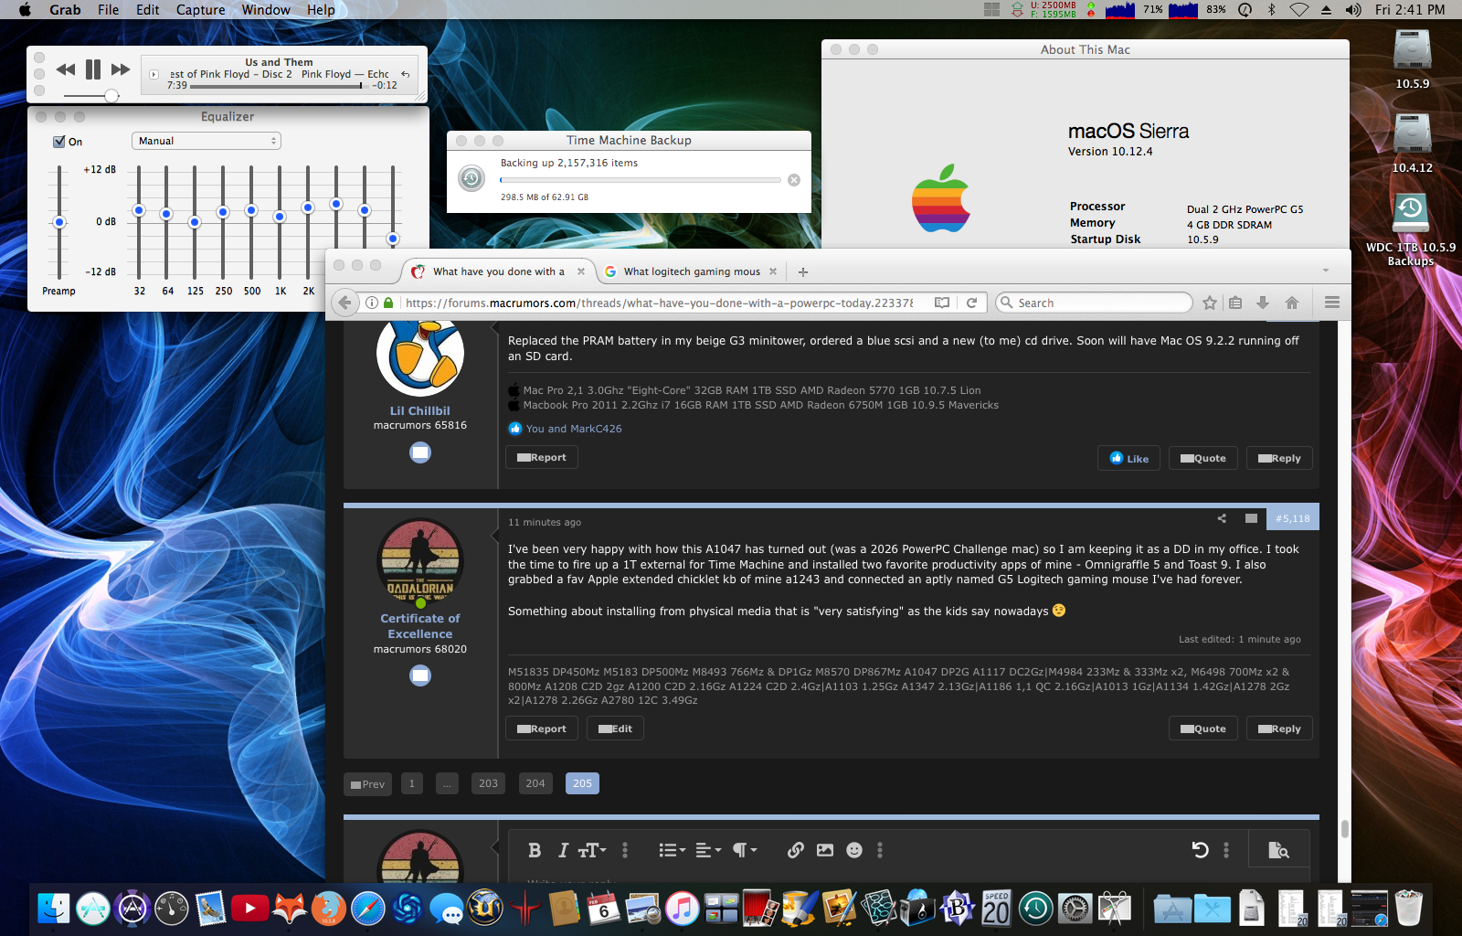Open the Window menu in menu bar
This screenshot has height=936, width=1462.
pyautogui.click(x=266, y=10)
